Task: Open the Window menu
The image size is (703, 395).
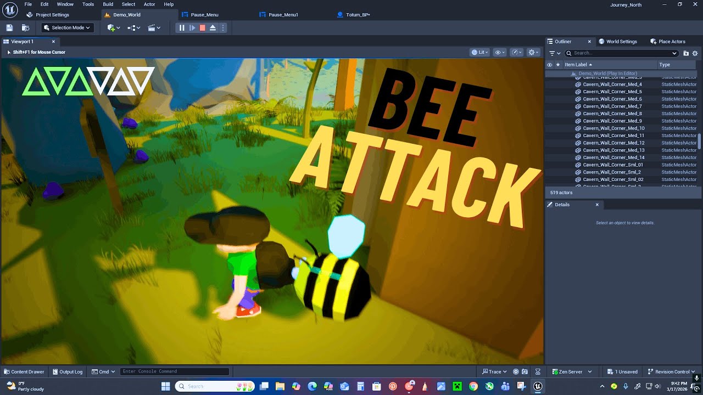Action: [65, 4]
